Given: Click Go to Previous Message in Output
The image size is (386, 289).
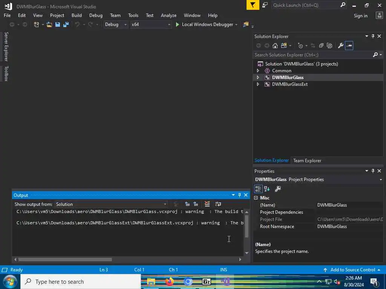Looking at the screenshot, I should 187,204.
